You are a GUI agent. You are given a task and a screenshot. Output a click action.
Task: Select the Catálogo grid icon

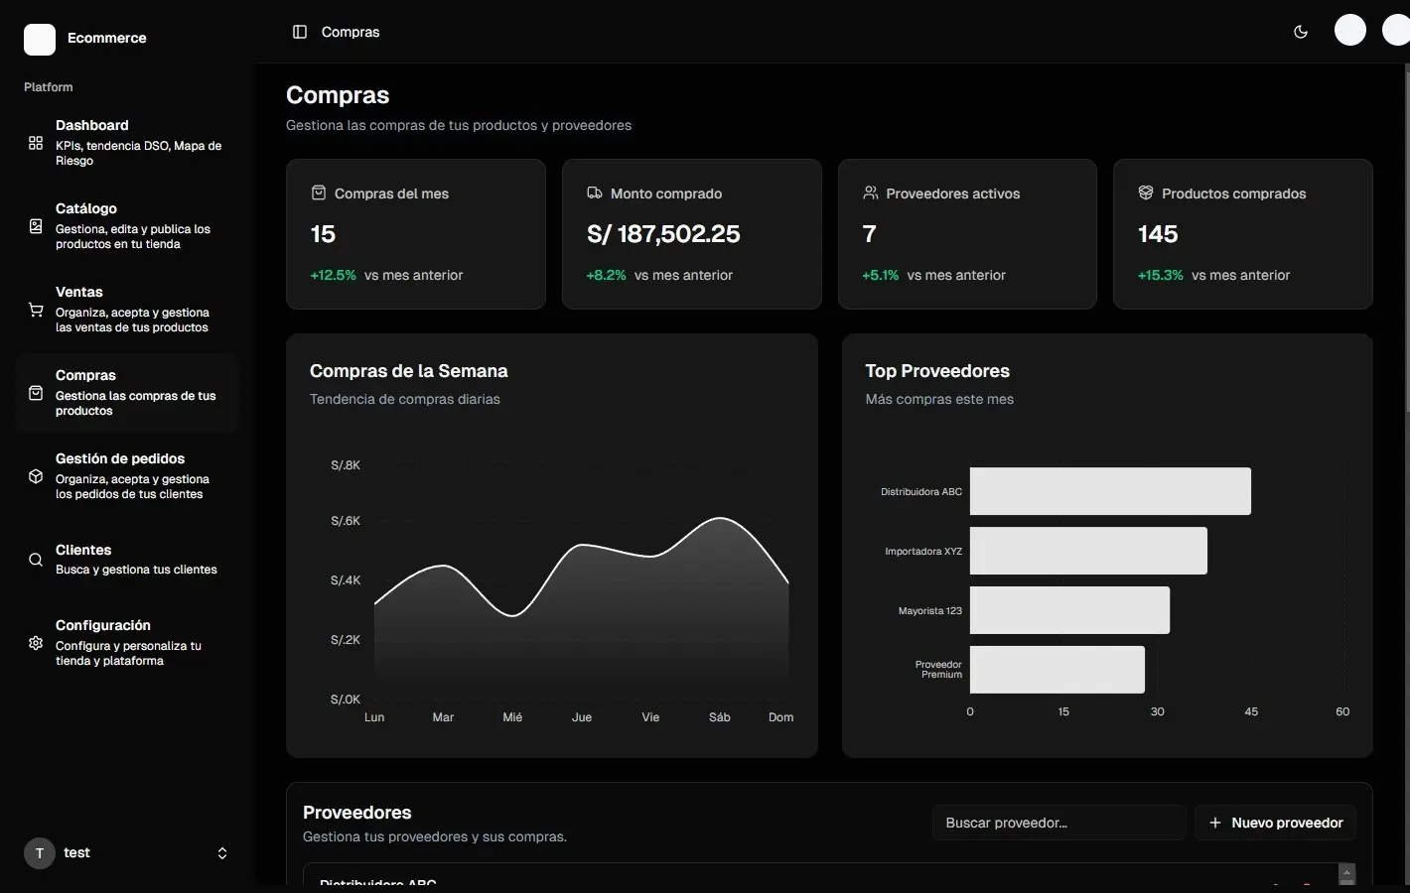35,225
